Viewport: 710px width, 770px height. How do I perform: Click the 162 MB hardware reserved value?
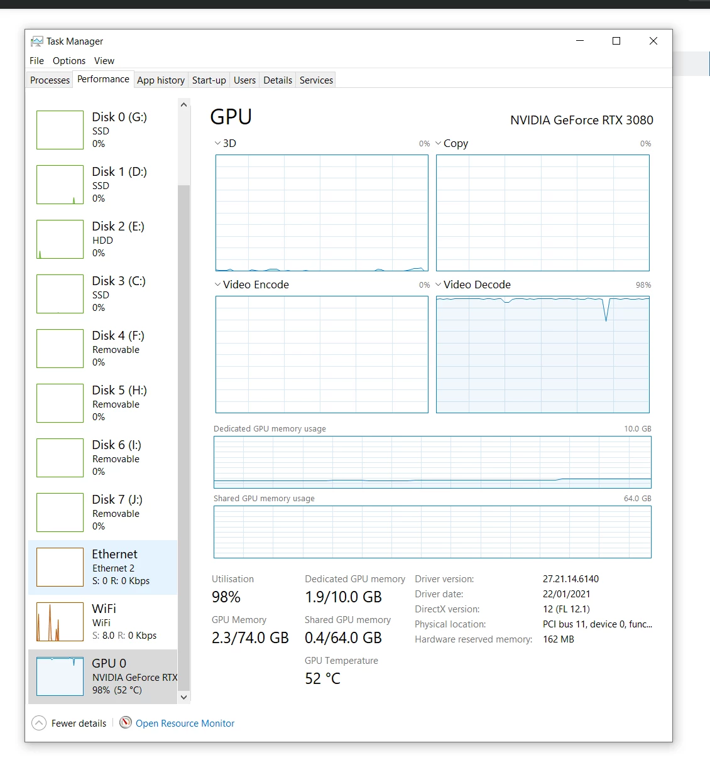(x=559, y=639)
